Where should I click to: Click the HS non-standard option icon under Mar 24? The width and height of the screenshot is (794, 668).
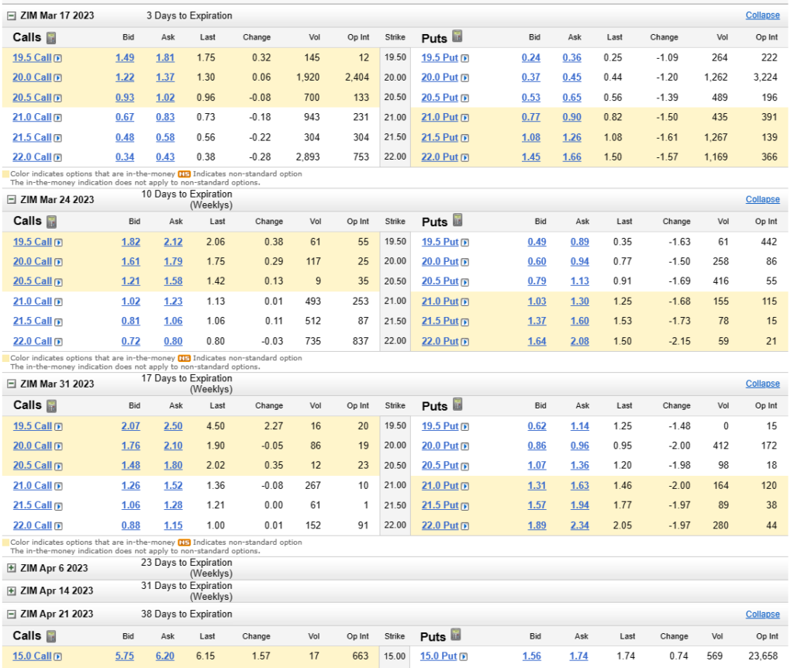coord(184,359)
